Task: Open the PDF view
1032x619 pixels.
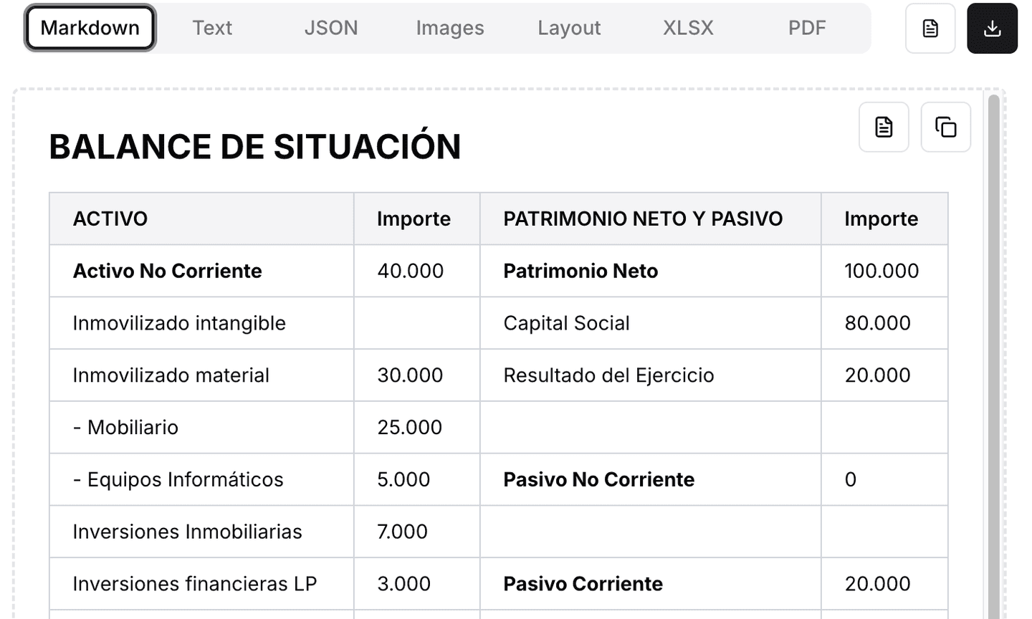Action: click(807, 28)
